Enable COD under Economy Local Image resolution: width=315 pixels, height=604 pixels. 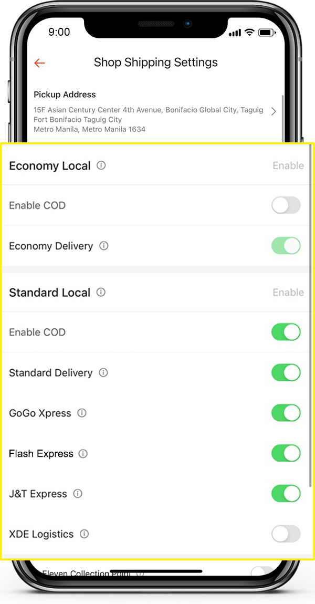click(x=286, y=205)
